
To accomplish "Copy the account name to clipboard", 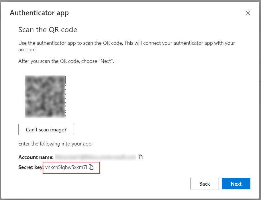I will pos(140,157).
